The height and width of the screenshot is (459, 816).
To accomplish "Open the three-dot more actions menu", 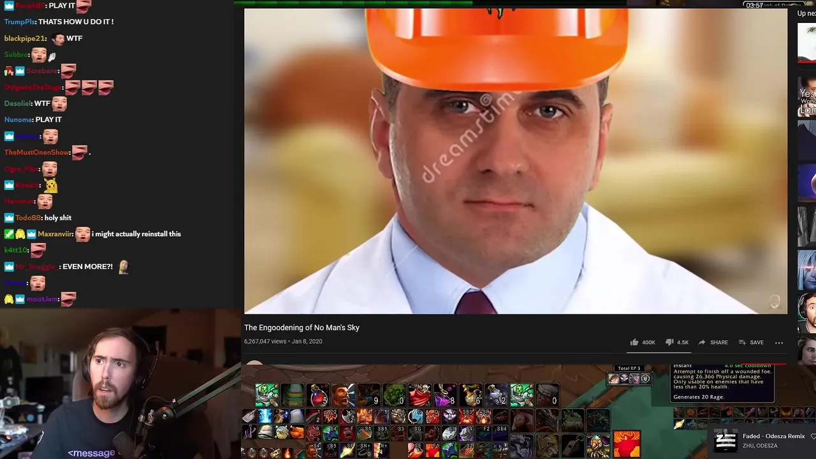I will pyautogui.click(x=779, y=342).
